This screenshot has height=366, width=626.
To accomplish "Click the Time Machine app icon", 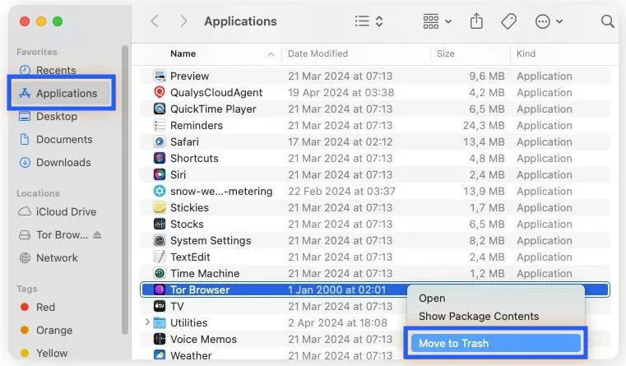I will coord(160,273).
